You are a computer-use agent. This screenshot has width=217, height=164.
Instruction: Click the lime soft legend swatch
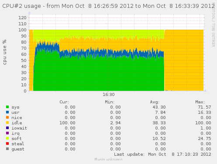[x=7, y=138]
